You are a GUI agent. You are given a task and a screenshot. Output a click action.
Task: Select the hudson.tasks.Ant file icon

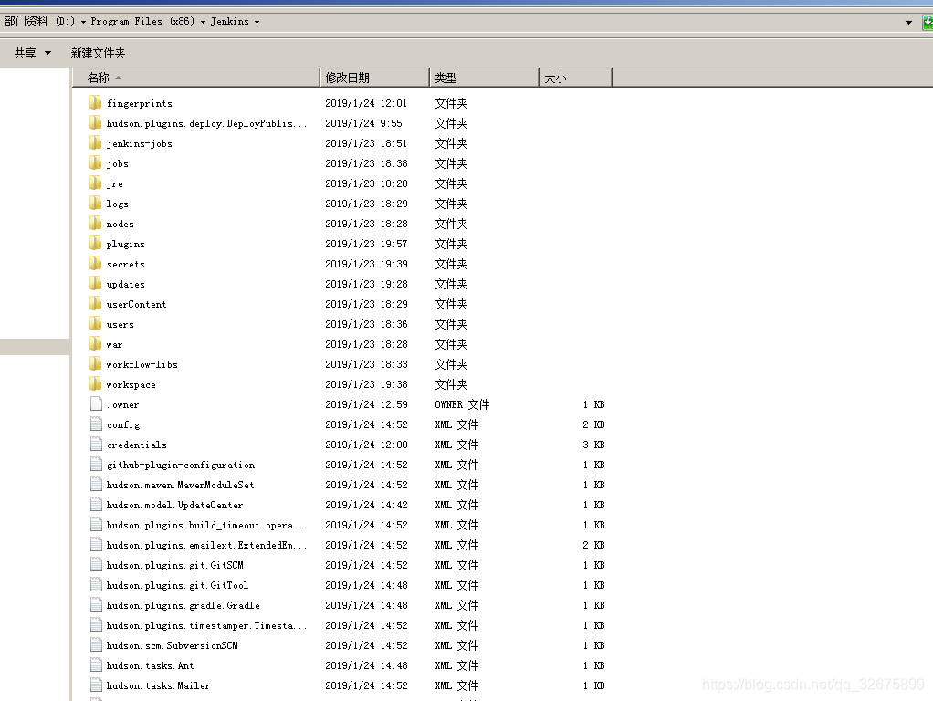point(96,665)
